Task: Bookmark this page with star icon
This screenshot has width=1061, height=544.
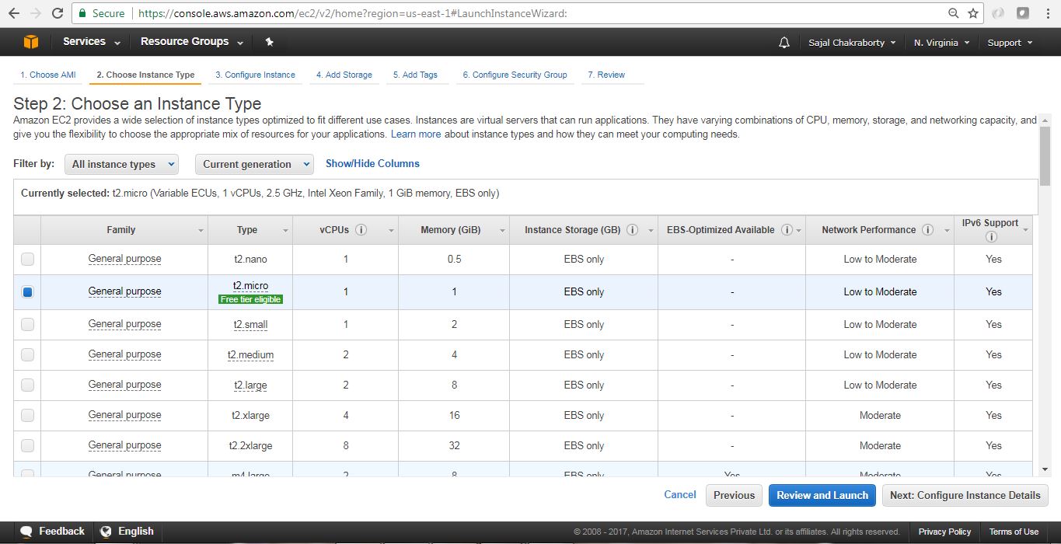Action: click(973, 13)
